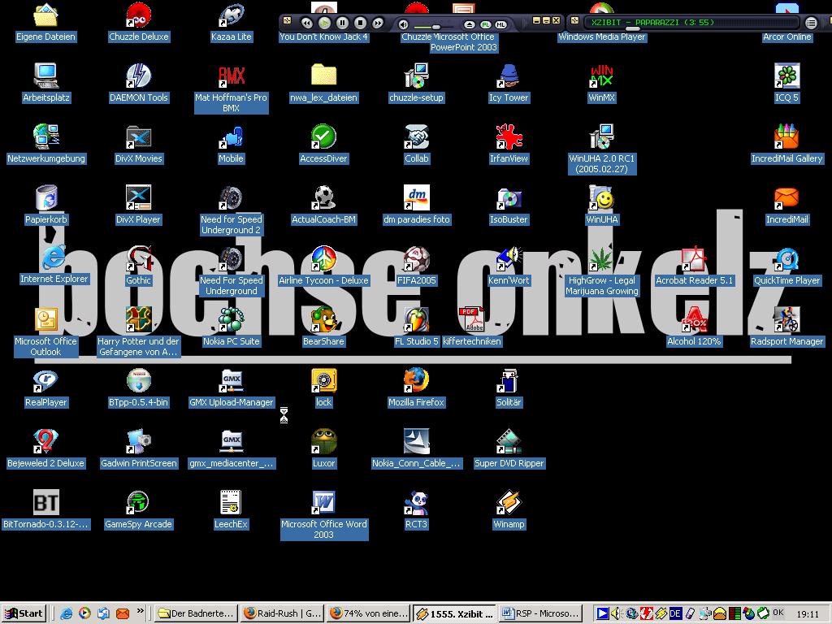832x624 pixels.
Task: Open the Windows Start menu
Action: (24, 613)
